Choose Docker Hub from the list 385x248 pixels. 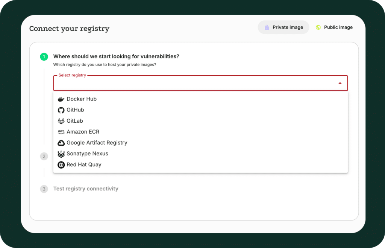point(200,99)
